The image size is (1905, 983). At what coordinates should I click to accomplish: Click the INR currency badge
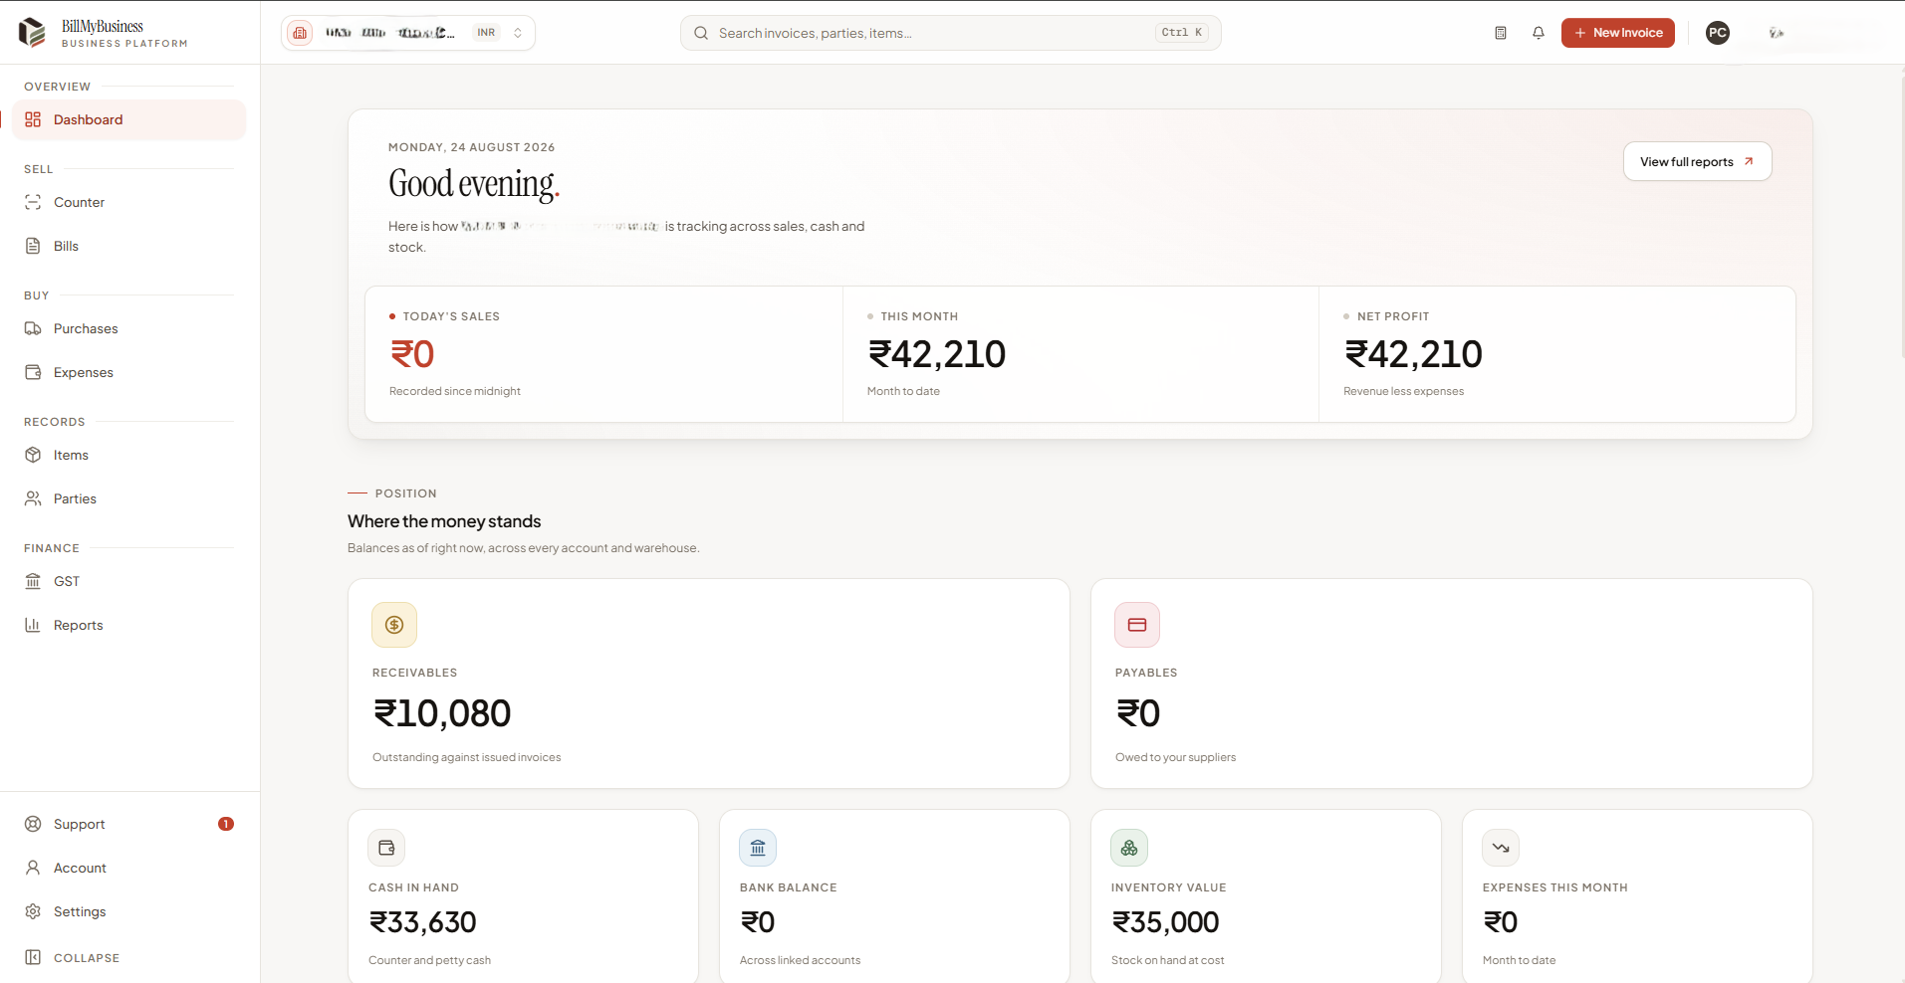tap(486, 33)
